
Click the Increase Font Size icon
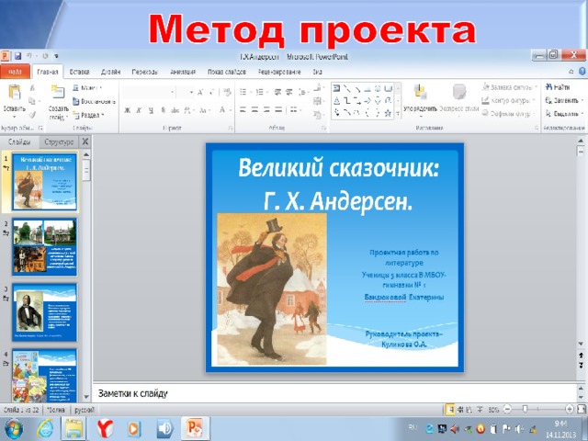200,92
